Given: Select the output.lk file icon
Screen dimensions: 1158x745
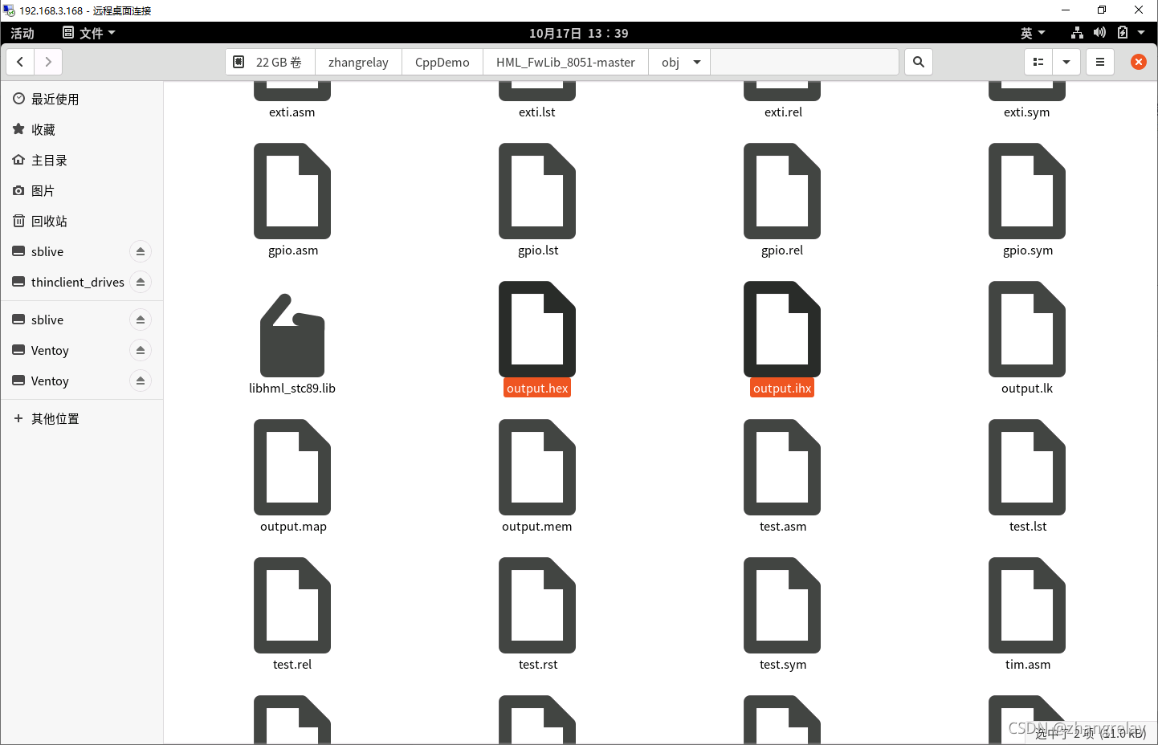Looking at the screenshot, I should click(1027, 329).
